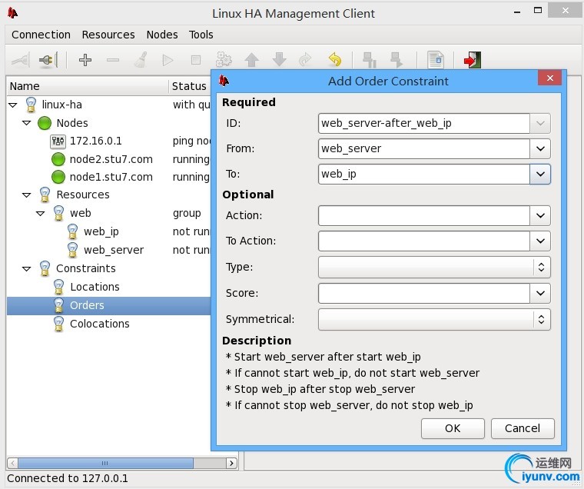Open the Connection menu

click(x=41, y=35)
